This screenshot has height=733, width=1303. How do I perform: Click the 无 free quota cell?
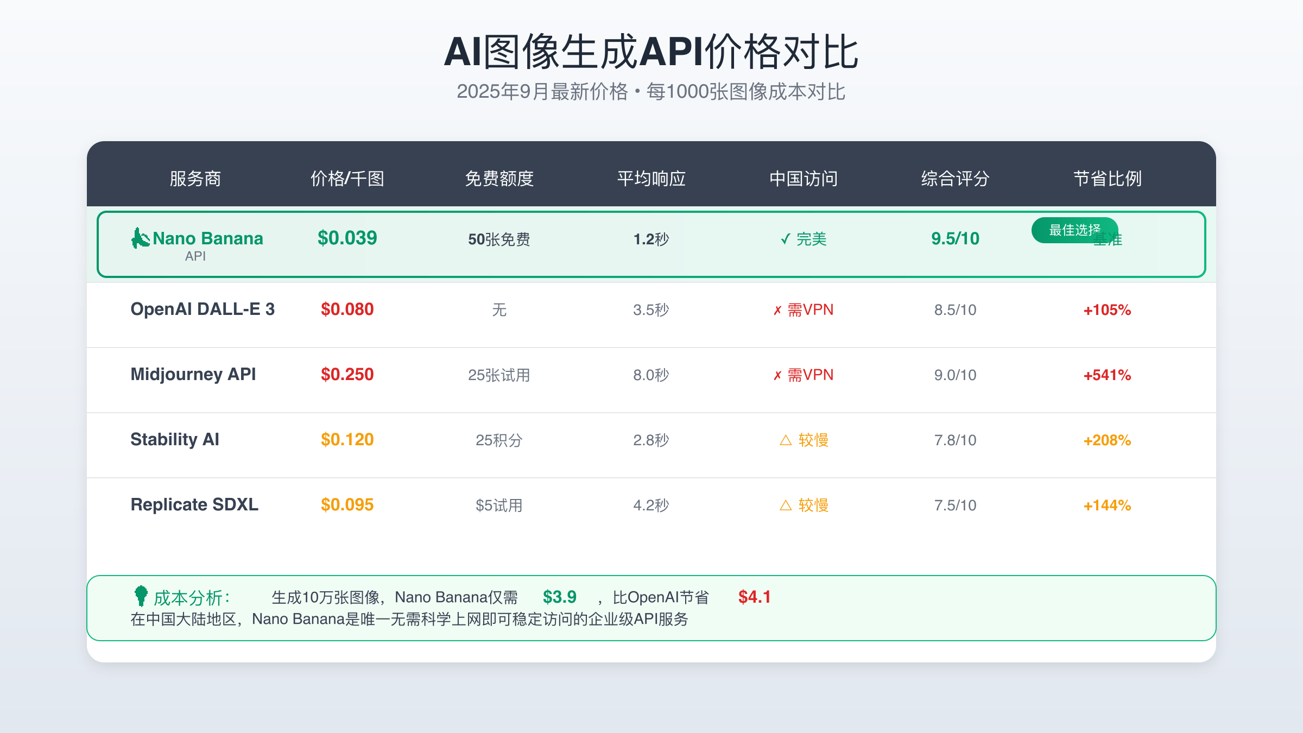click(x=499, y=310)
